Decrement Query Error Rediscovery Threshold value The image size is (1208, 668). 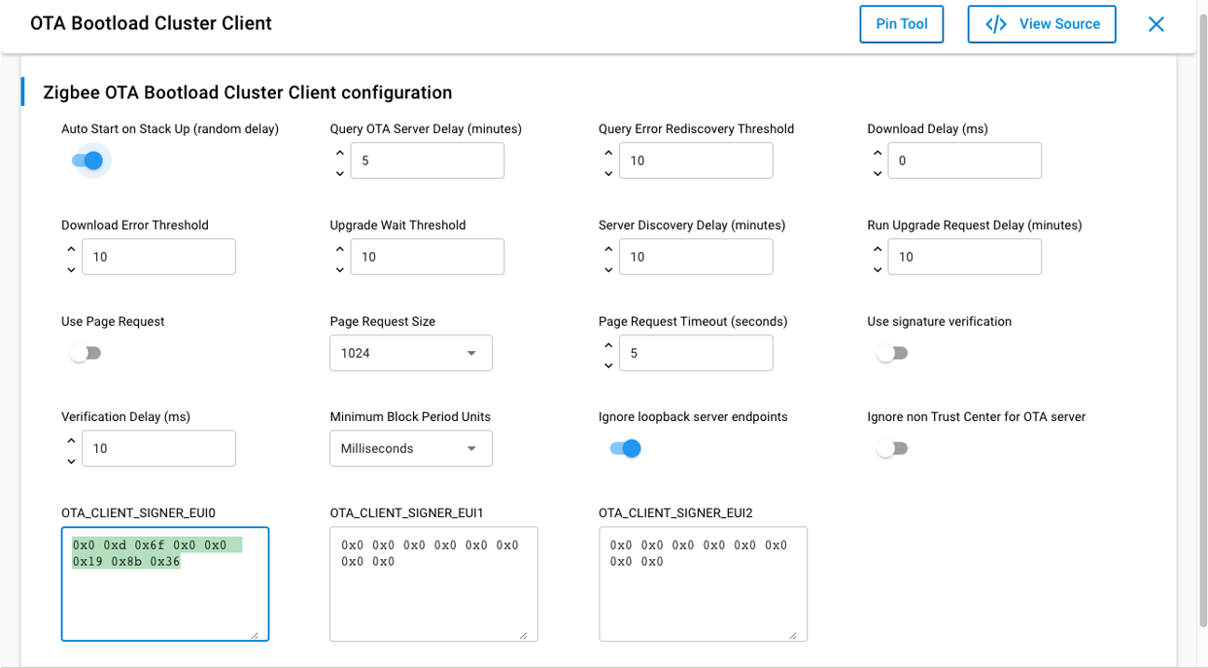[608, 173]
